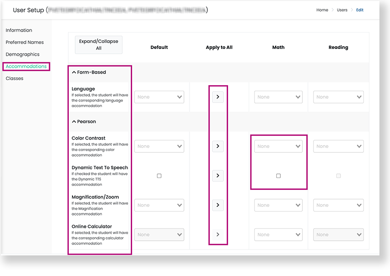Click Edit breadcrumb link
This screenshot has width=390, height=276.
pos(360,10)
